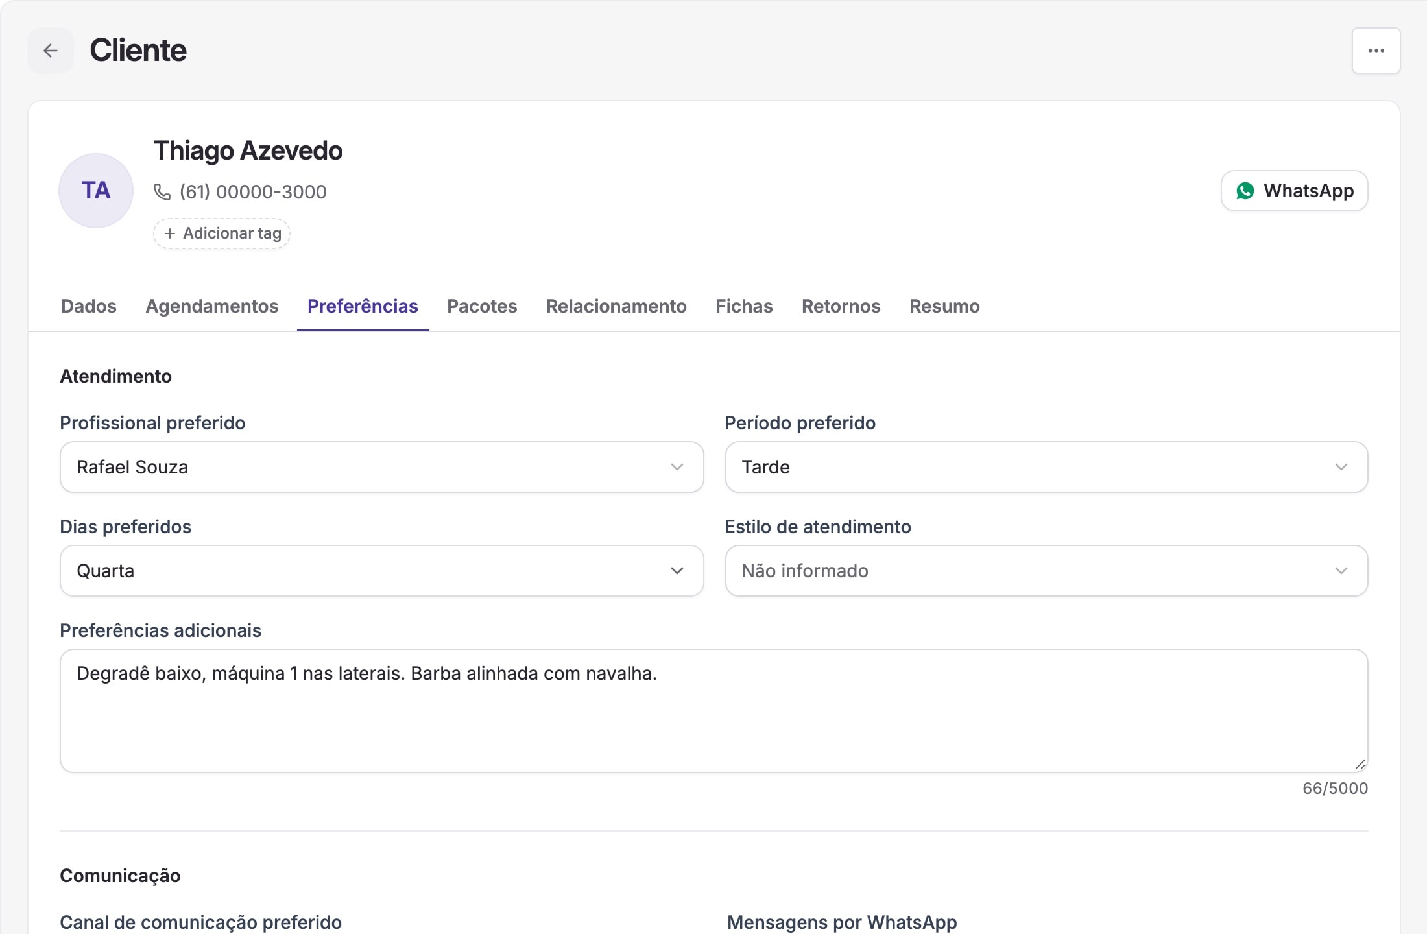The width and height of the screenshot is (1427, 934).
Task: Go back using the arrow button
Action: pos(51,51)
